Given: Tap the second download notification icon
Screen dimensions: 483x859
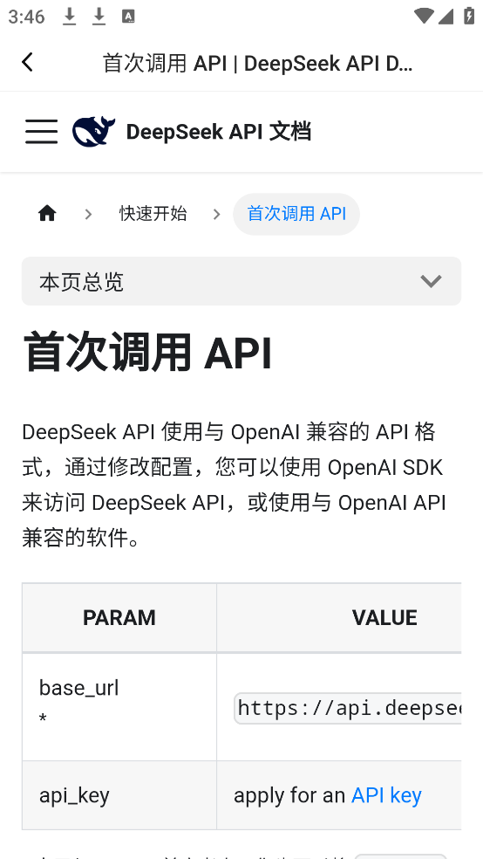Looking at the screenshot, I should [99, 17].
